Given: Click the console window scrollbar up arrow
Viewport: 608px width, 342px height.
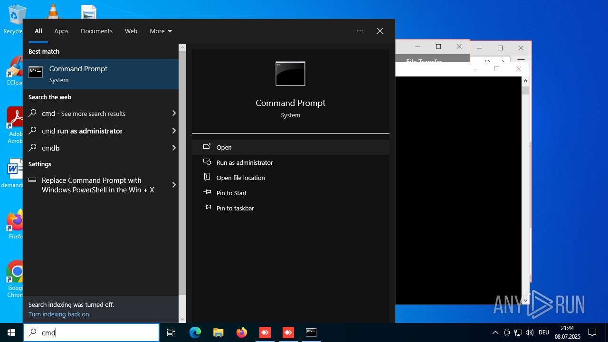Looking at the screenshot, I should (525, 81).
